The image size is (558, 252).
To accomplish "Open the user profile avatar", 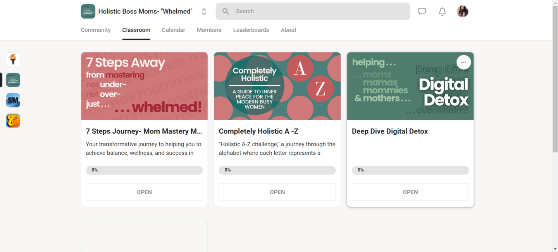I will (x=463, y=11).
